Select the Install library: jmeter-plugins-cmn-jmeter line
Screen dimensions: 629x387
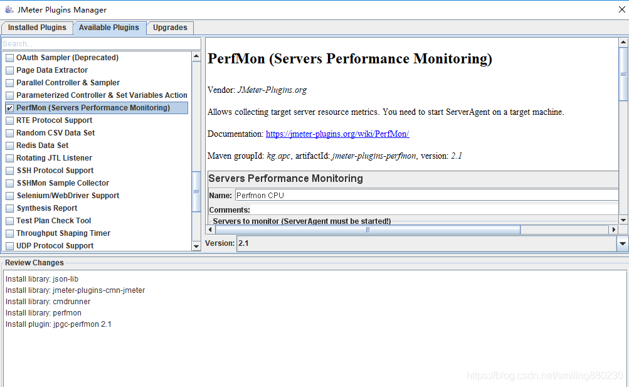point(75,290)
